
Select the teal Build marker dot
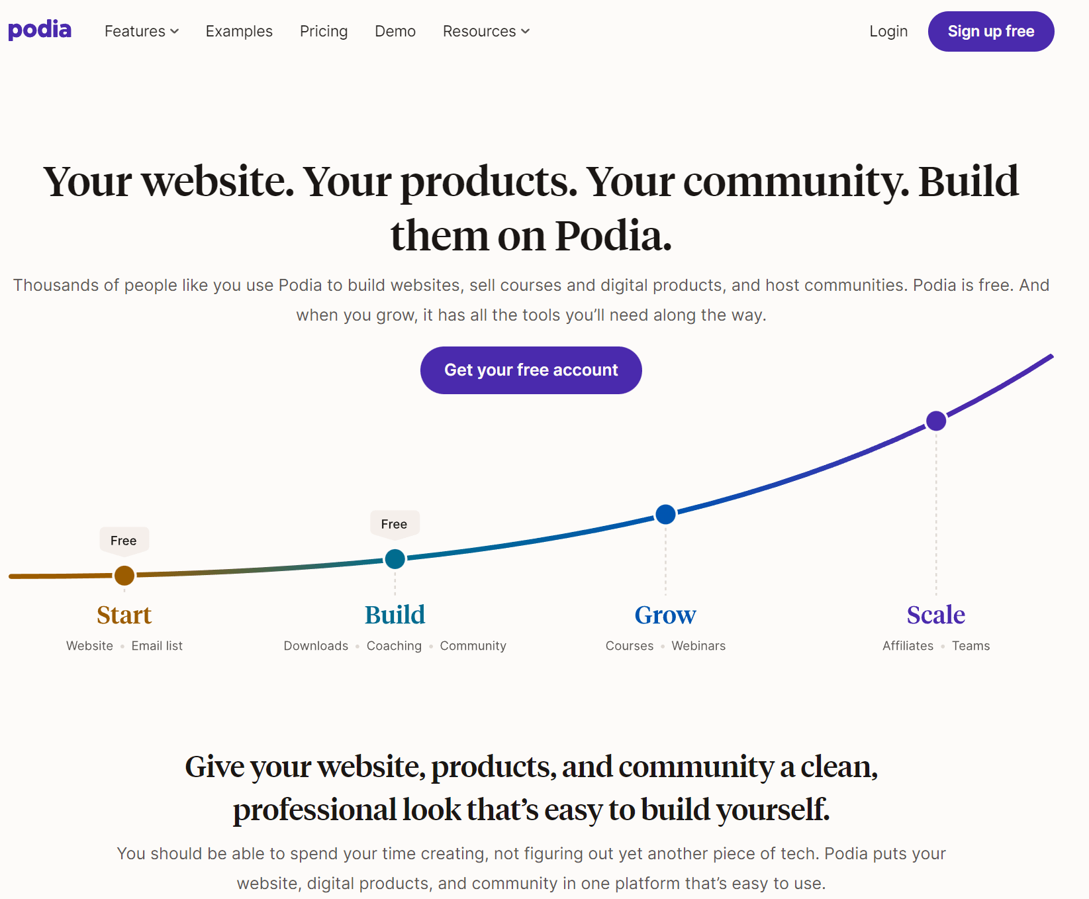[395, 559]
